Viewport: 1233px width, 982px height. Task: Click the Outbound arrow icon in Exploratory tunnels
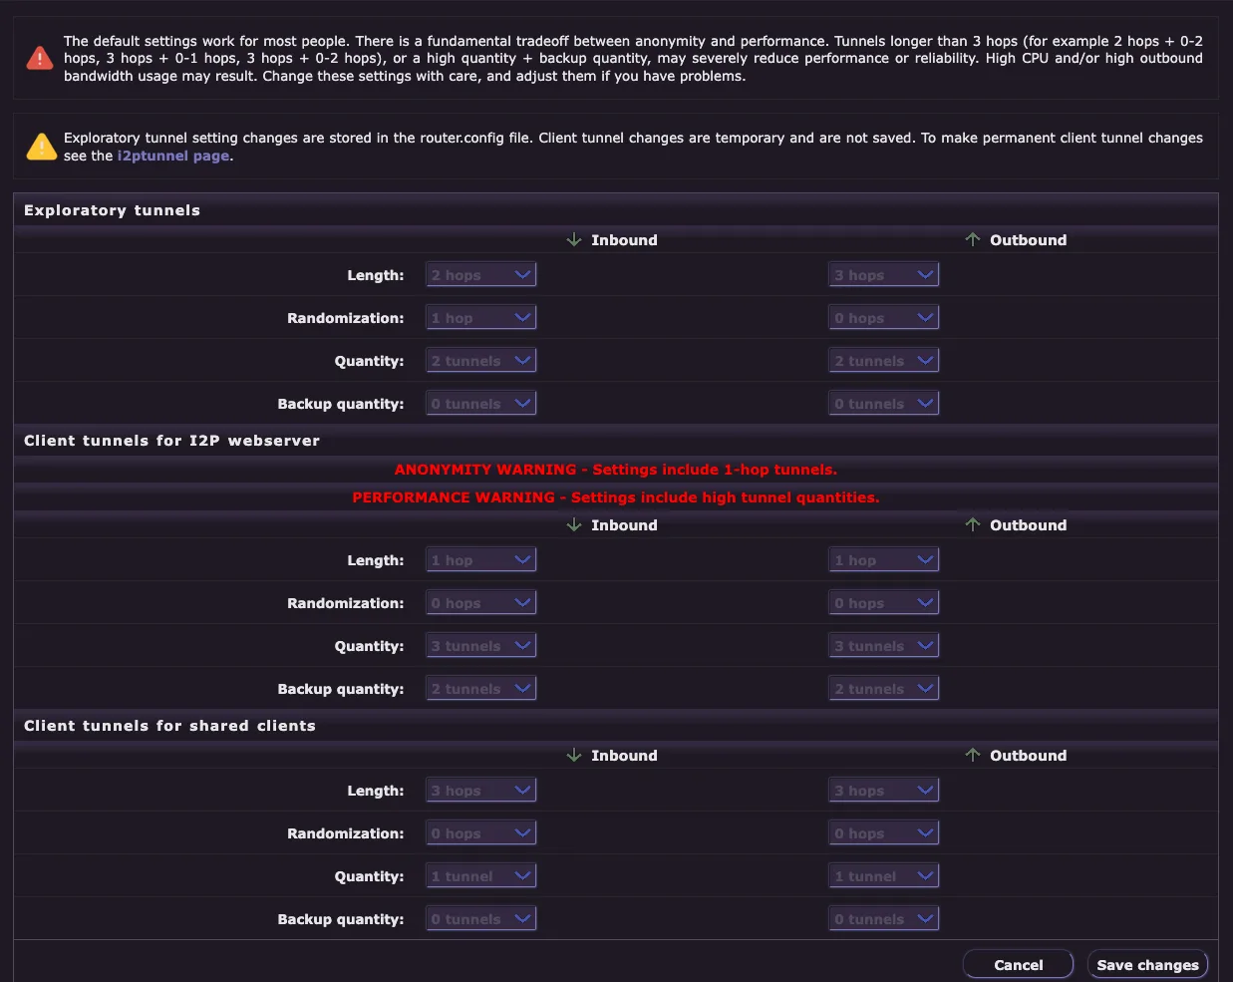[972, 239]
